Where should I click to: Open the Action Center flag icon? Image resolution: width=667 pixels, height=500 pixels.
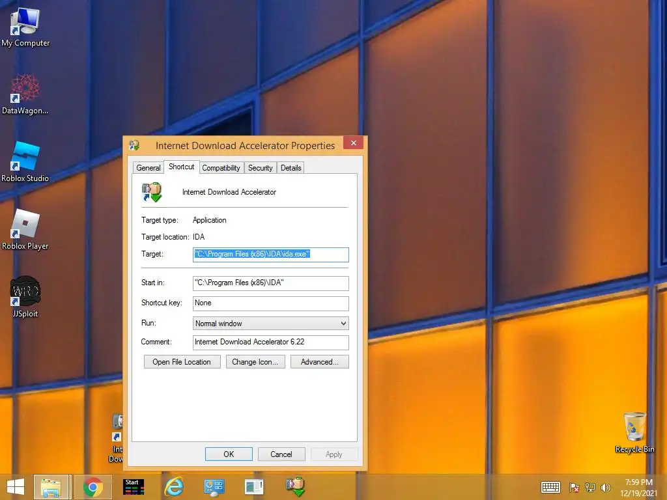coord(575,487)
